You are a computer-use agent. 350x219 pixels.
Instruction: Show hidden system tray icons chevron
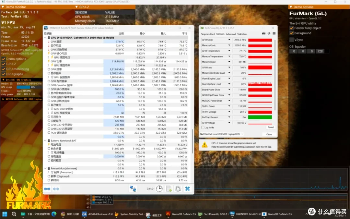[x=307, y=214]
